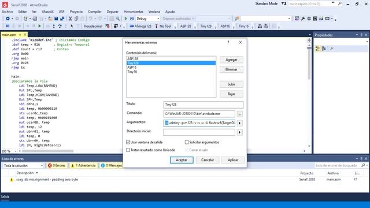Toggle Usar ventana de salida checkbox

coord(128,142)
